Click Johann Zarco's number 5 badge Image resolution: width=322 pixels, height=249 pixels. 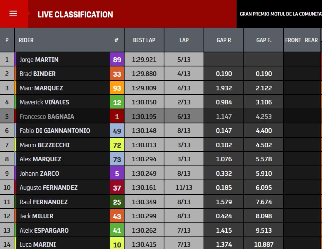[x=117, y=173]
